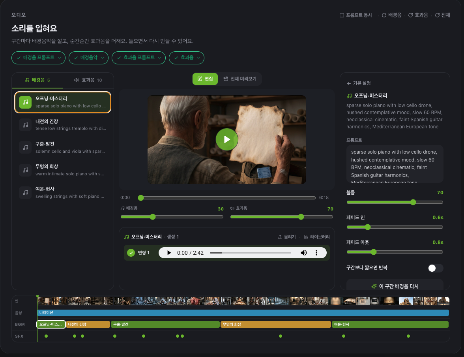
Task: Select the 편집 edit mode tab
Action: pos(205,79)
